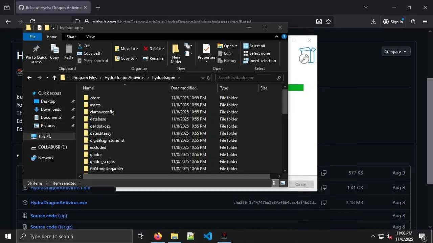Select Program Files in the address breadcrumb
The image size is (433, 243).
(85, 78)
